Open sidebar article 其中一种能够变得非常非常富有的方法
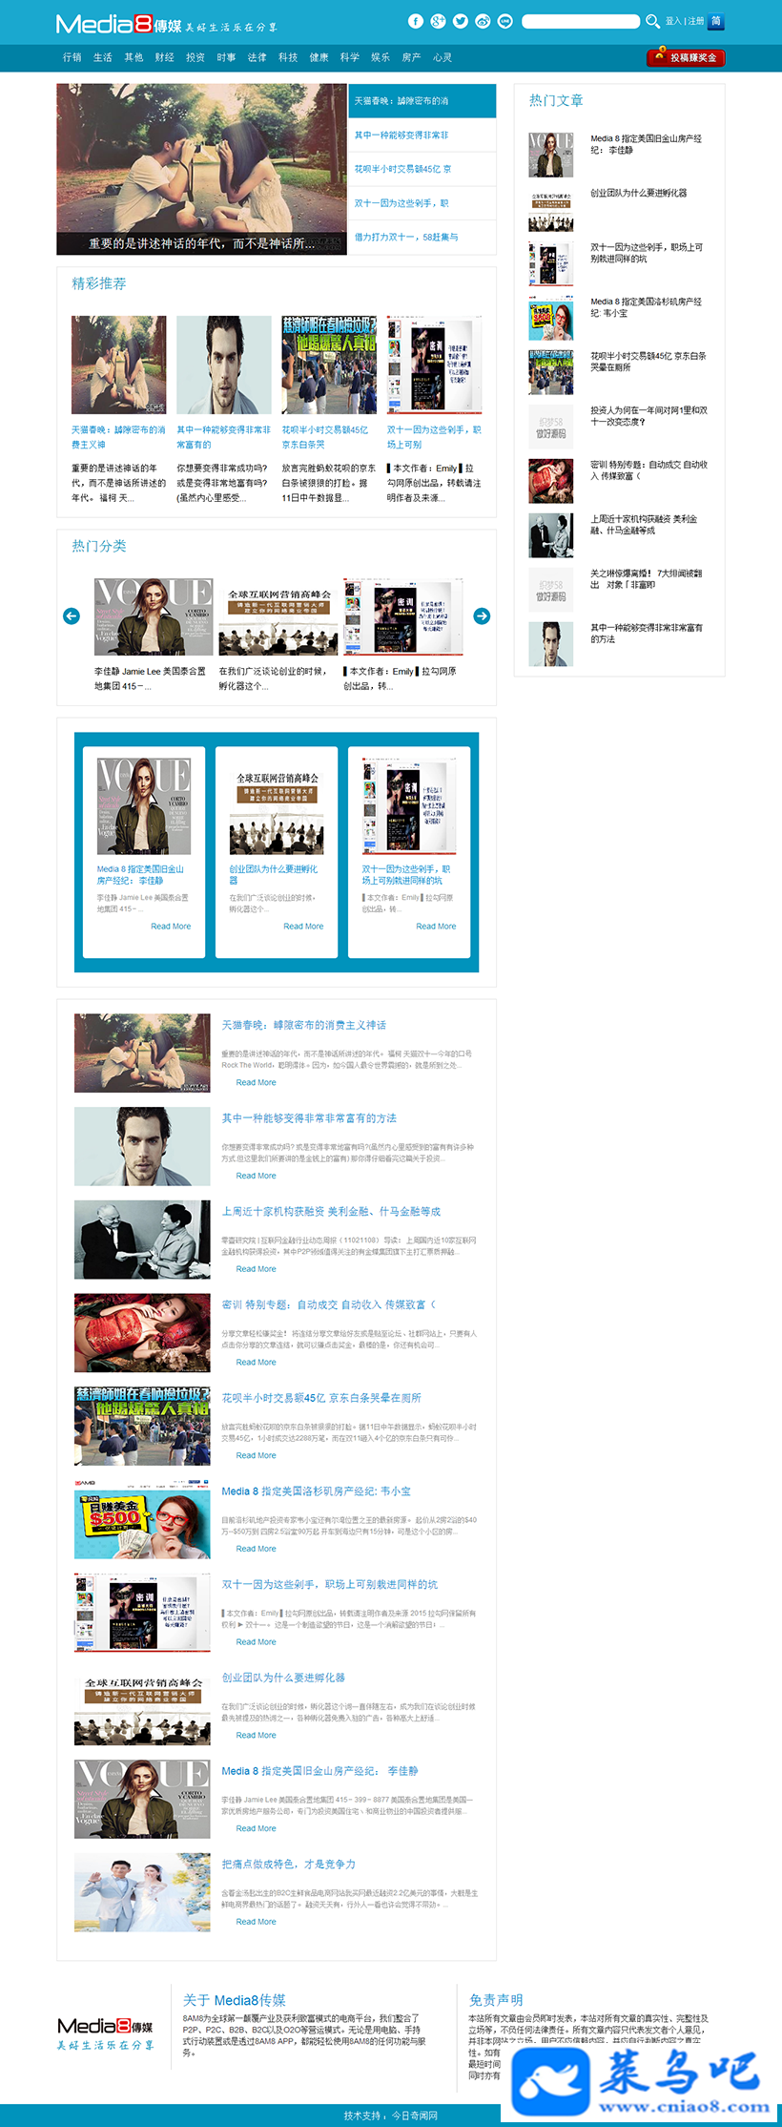 (x=647, y=634)
